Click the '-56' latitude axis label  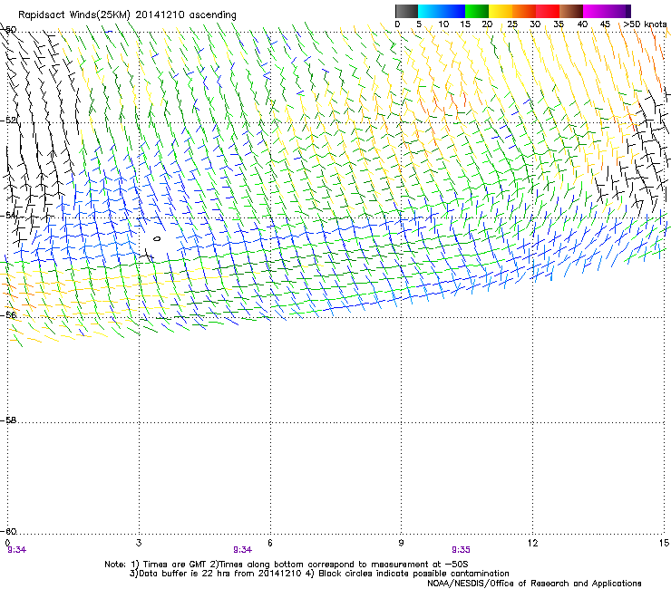[8, 314]
